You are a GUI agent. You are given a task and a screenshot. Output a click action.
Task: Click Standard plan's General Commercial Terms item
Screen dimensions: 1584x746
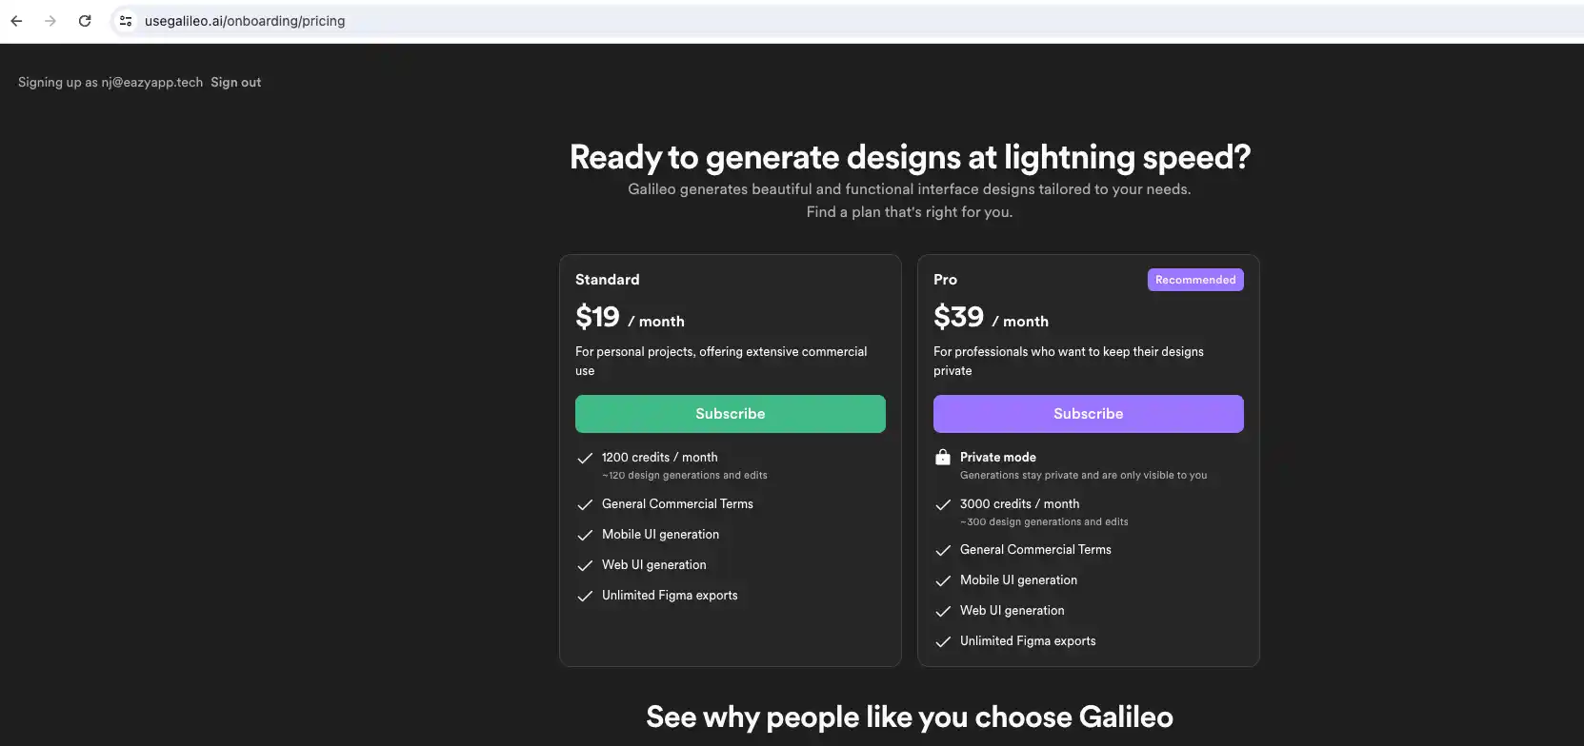pos(677,504)
